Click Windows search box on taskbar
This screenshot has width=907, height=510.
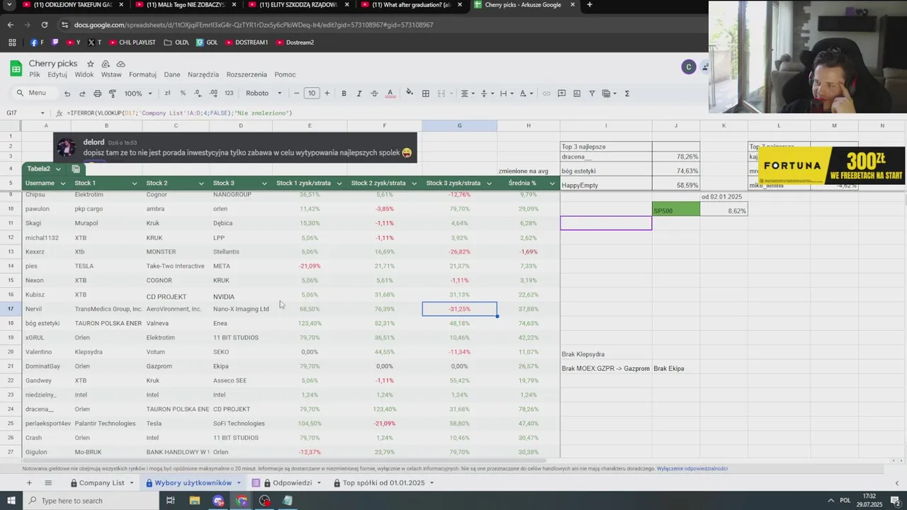pos(92,501)
